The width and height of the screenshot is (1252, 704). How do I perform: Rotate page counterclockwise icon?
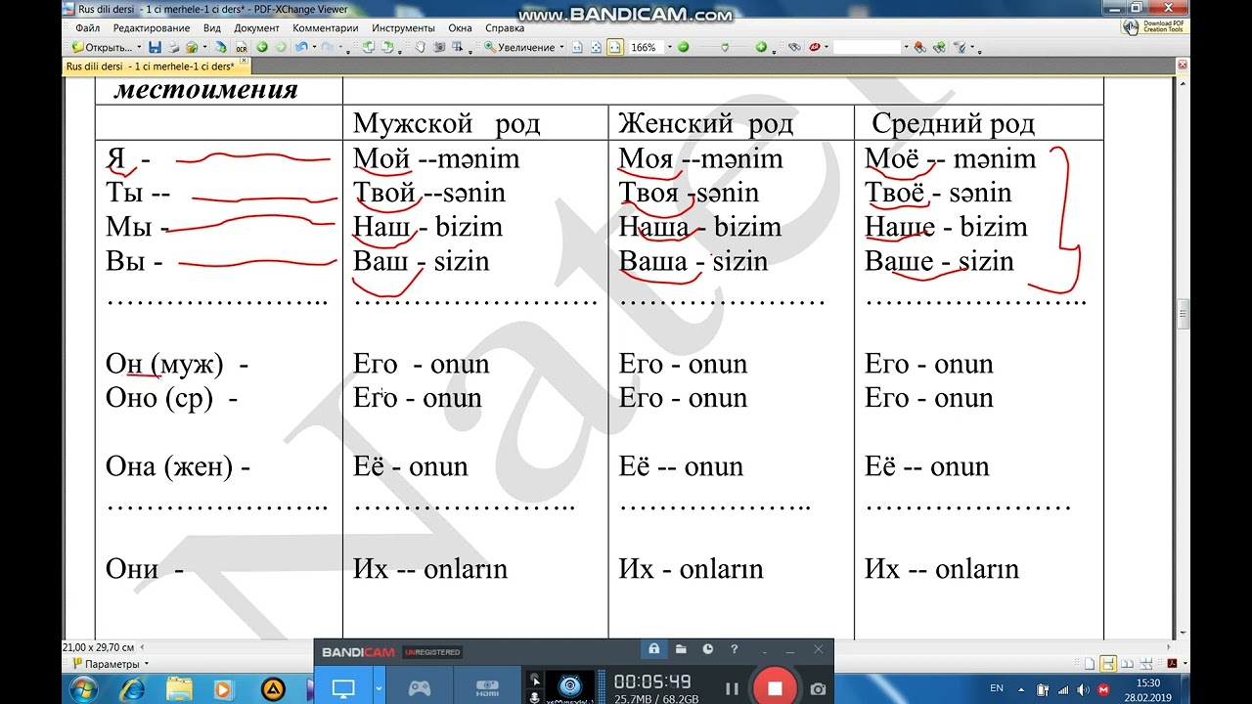click(369, 47)
